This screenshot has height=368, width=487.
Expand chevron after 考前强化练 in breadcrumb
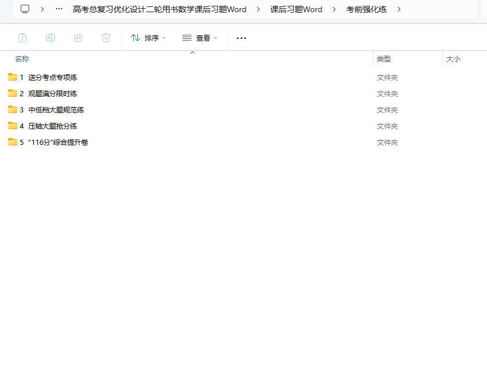click(x=399, y=9)
